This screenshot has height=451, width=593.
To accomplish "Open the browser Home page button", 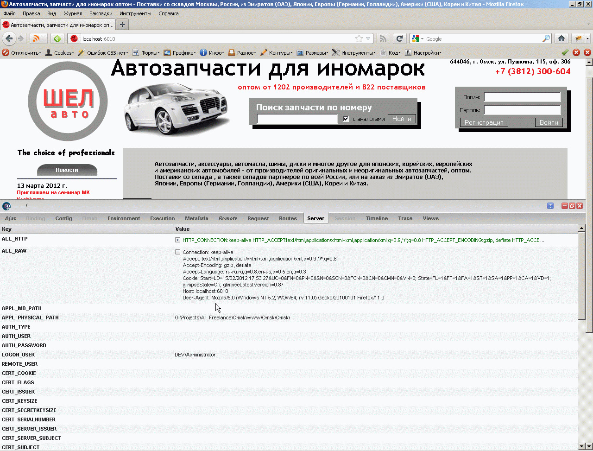I will [561, 39].
